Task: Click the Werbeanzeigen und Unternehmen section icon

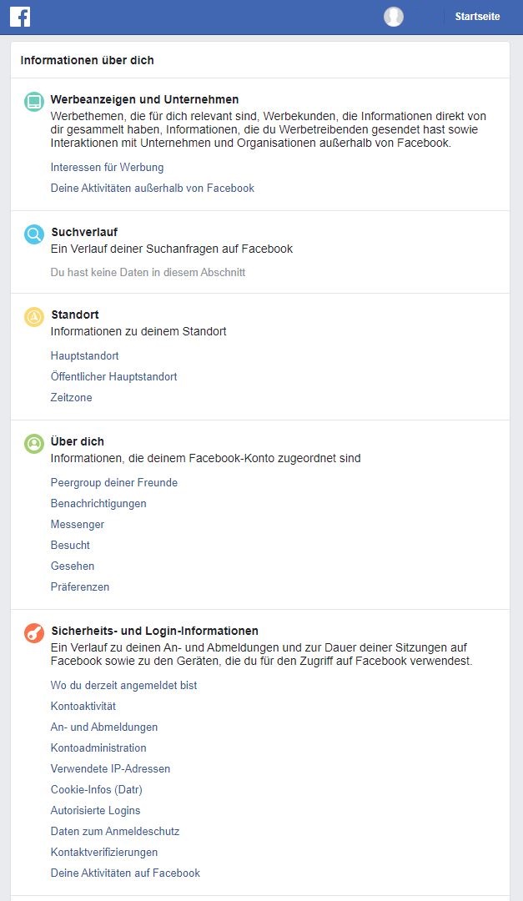Action: [x=34, y=102]
